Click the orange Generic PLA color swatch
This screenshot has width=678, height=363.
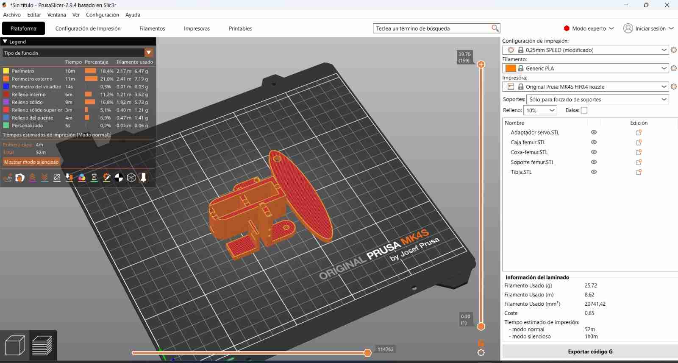click(x=511, y=68)
